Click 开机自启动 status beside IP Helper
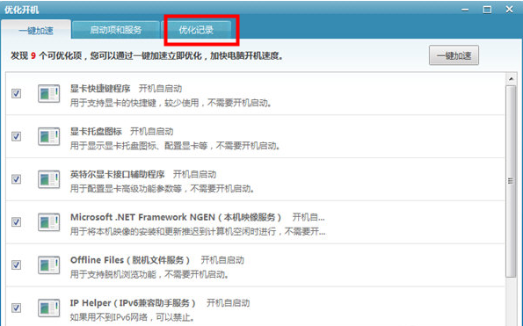 pos(229,303)
